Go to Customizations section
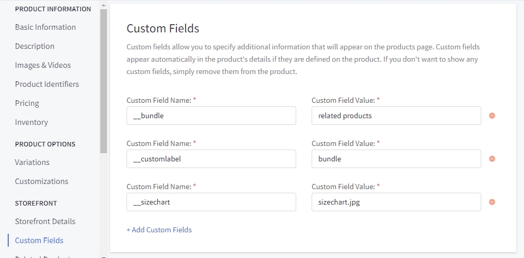524x258 pixels. click(41, 181)
